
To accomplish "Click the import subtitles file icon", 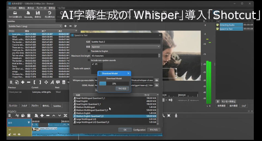I will [17, 82].
